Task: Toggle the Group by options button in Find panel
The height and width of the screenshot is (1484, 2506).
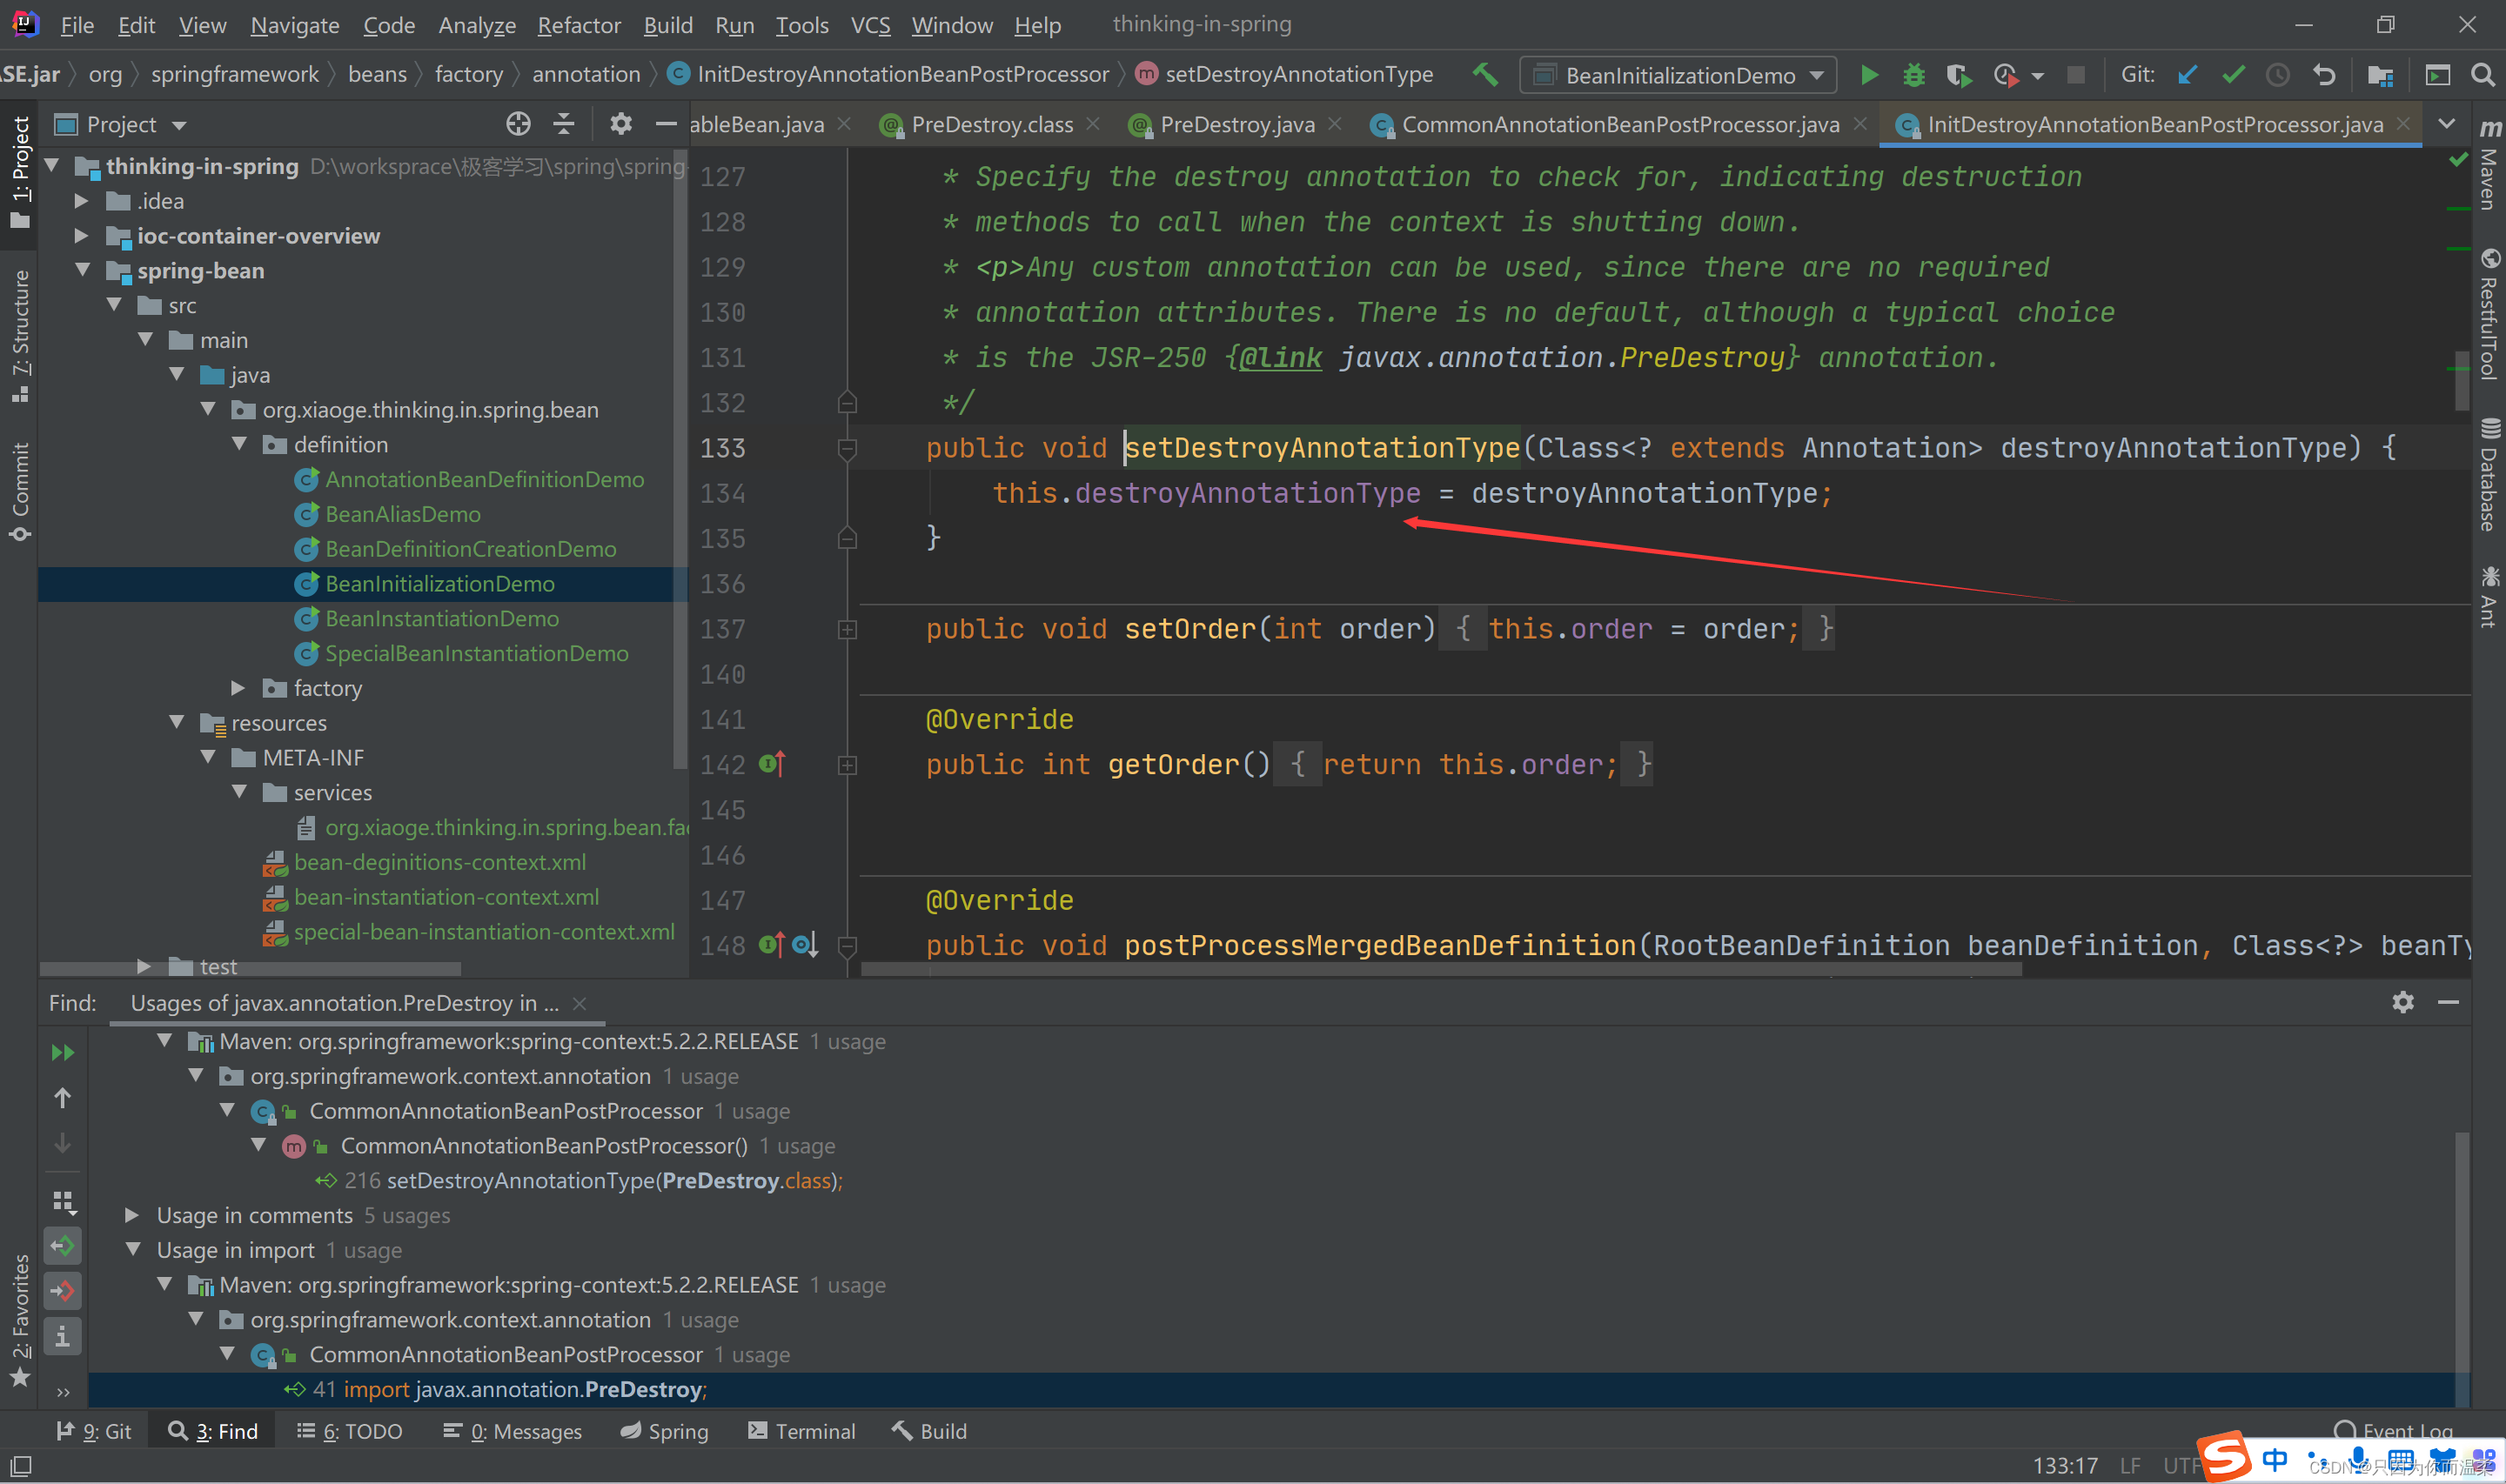Action: pyautogui.click(x=64, y=1201)
